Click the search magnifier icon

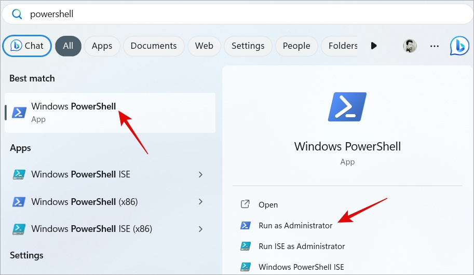(17, 14)
